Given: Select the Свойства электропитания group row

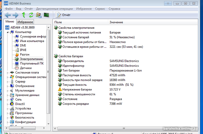Looking at the screenshot, I should point(76,28).
